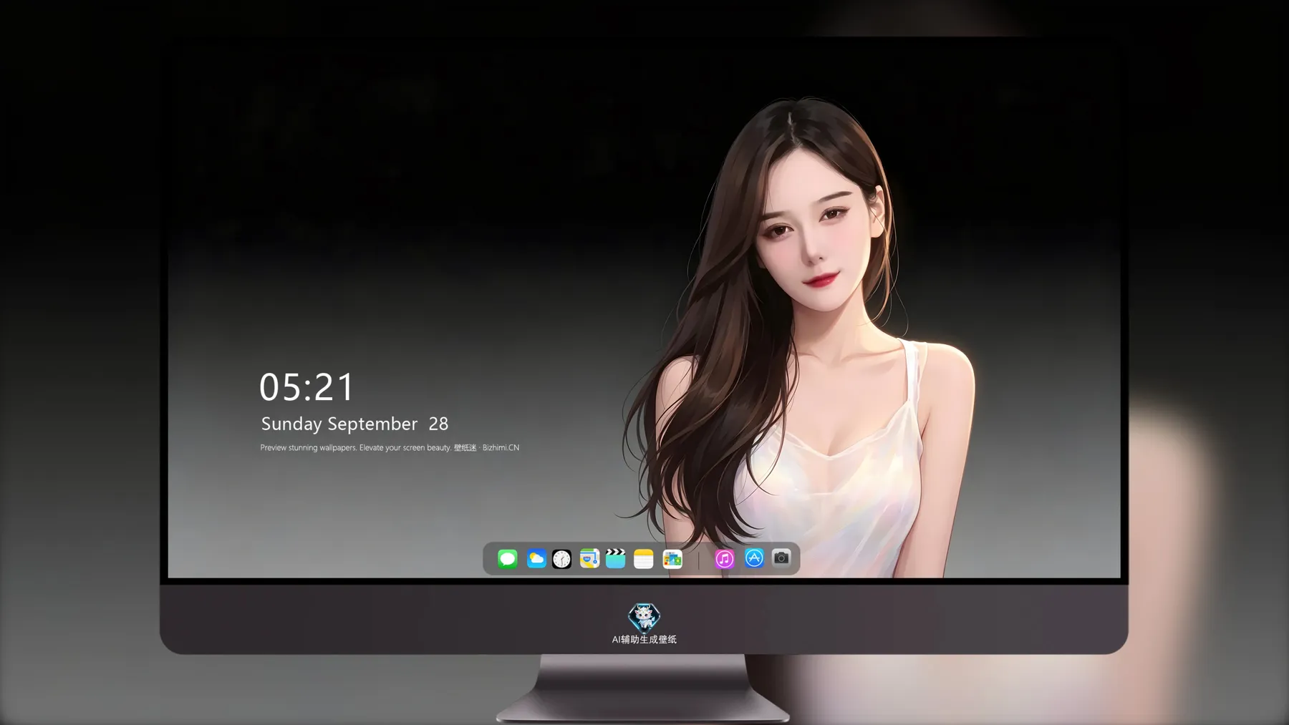
Task: Open the Messages app in the dock
Action: (508, 559)
